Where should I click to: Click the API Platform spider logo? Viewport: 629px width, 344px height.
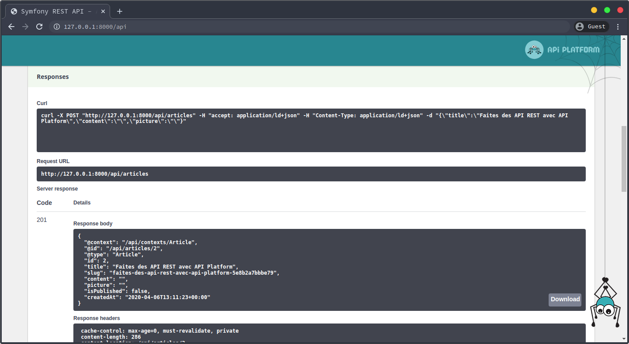pyautogui.click(x=534, y=50)
